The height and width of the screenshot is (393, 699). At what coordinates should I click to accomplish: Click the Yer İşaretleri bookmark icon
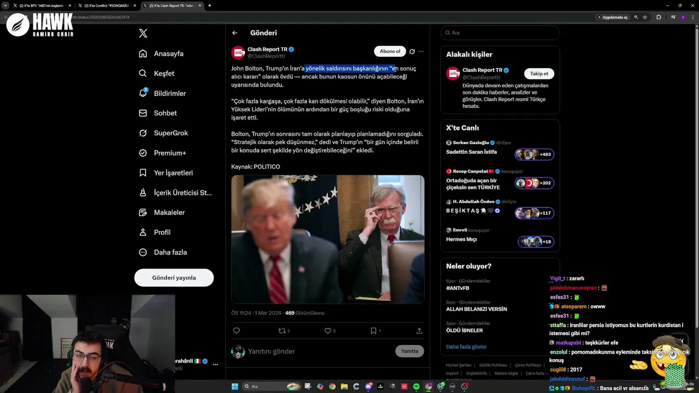click(143, 172)
